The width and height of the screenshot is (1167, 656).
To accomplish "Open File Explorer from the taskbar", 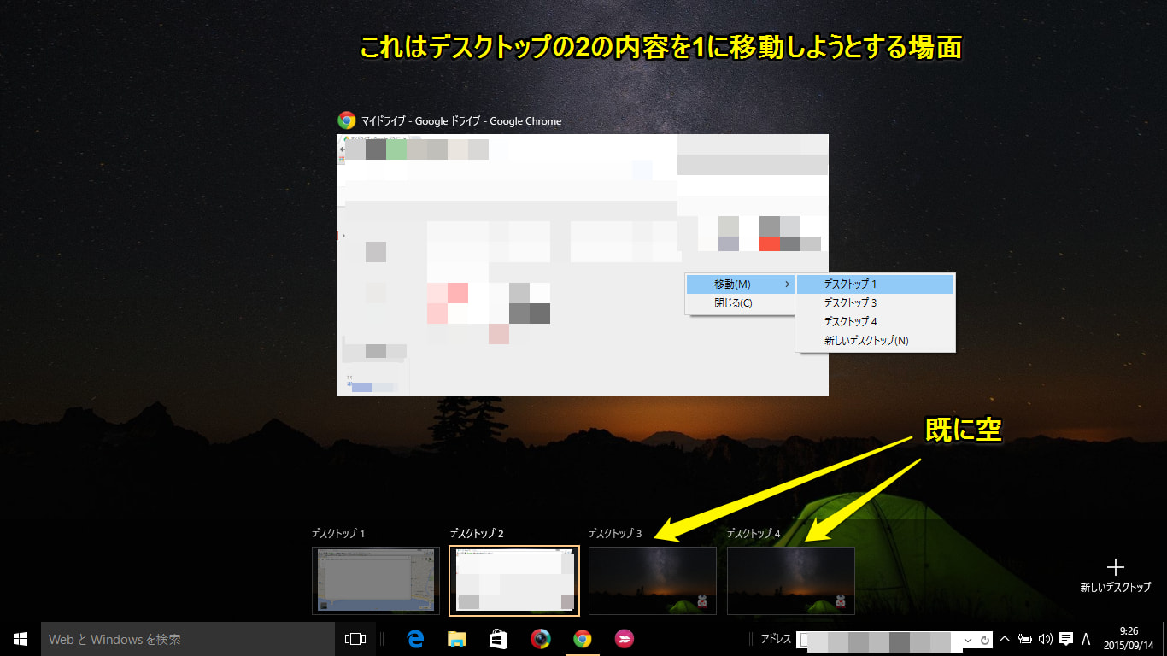I will pos(457,639).
